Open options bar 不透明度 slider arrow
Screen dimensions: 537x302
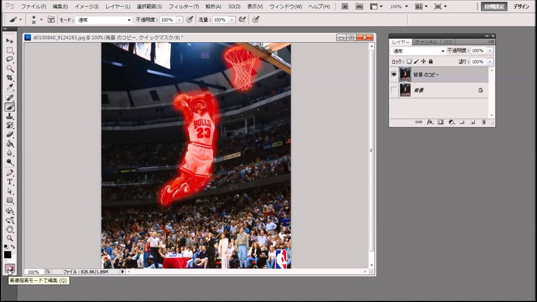click(x=180, y=20)
